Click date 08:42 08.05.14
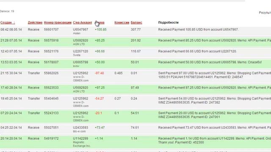271x152 pixels. click(11, 30)
